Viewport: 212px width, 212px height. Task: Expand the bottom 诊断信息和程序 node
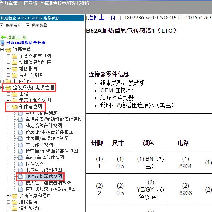point(8,195)
